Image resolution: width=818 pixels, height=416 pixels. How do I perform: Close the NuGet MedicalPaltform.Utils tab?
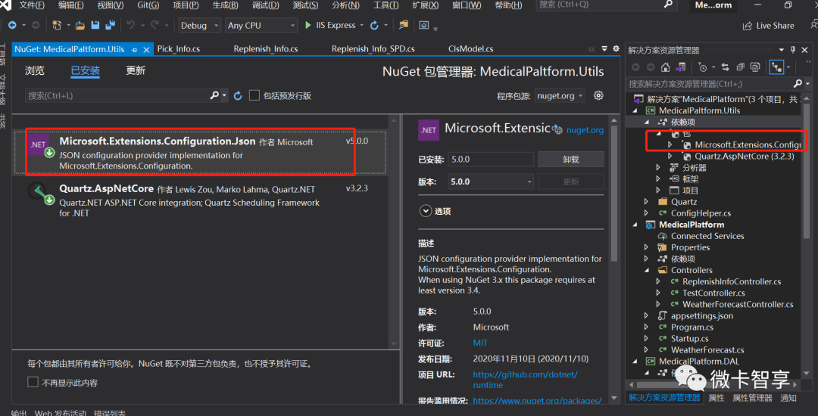tap(147, 49)
